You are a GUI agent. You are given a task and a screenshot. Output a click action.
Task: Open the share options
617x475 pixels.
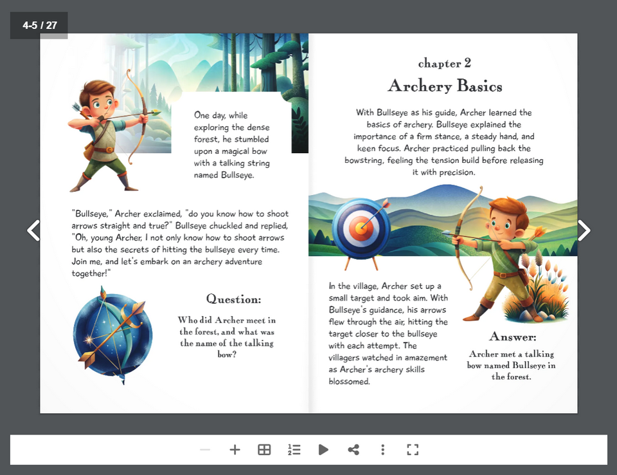[x=353, y=449]
